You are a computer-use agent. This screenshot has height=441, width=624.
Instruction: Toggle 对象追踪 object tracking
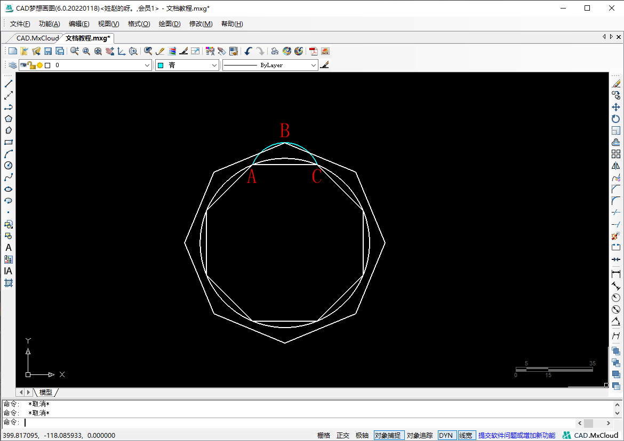[419, 436]
